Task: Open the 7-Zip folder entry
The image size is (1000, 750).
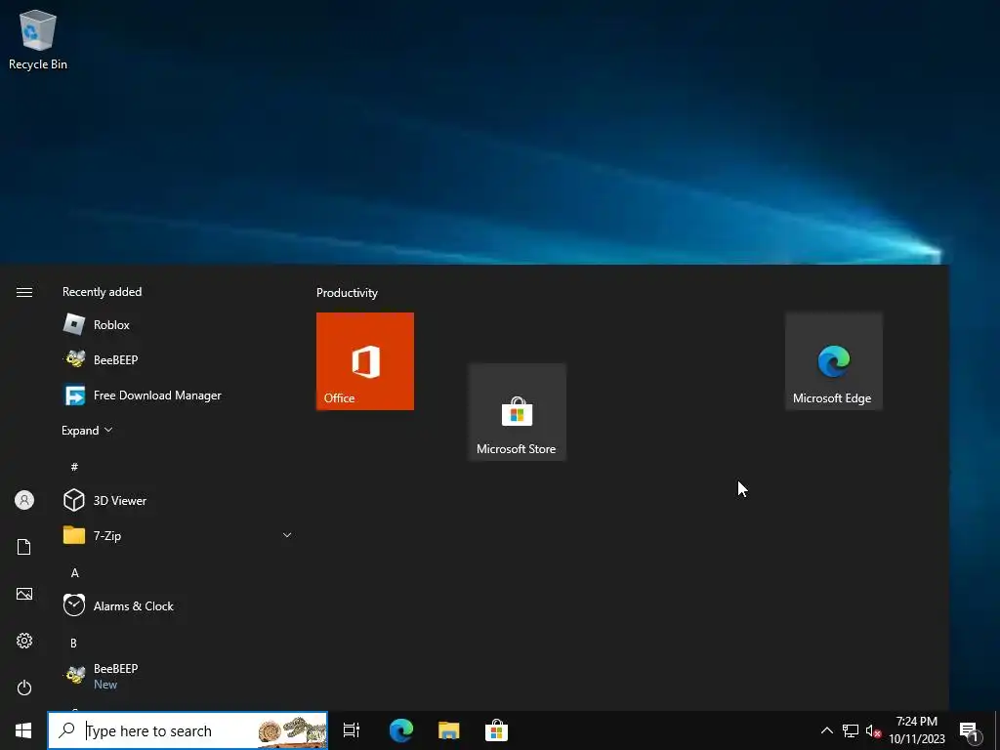Action: [178, 536]
